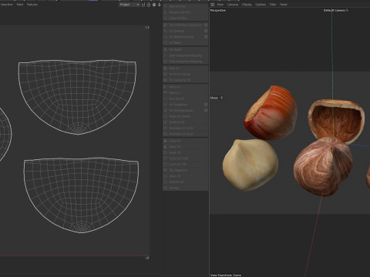This screenshot has width=370, height=277.
Task: Choose Remap command at list bottom
Action: 186,188
